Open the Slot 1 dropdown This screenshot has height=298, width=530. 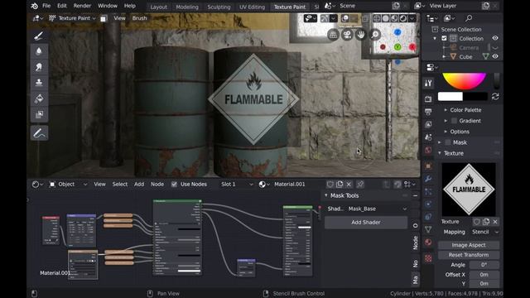click(x=236, y=184)
